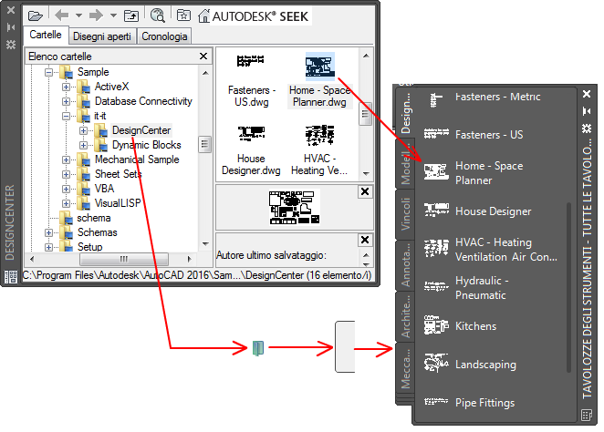This screenshot has width=604, height=432.
Task: Open the Favorites folder icon
Action: (x=183, y=15)
